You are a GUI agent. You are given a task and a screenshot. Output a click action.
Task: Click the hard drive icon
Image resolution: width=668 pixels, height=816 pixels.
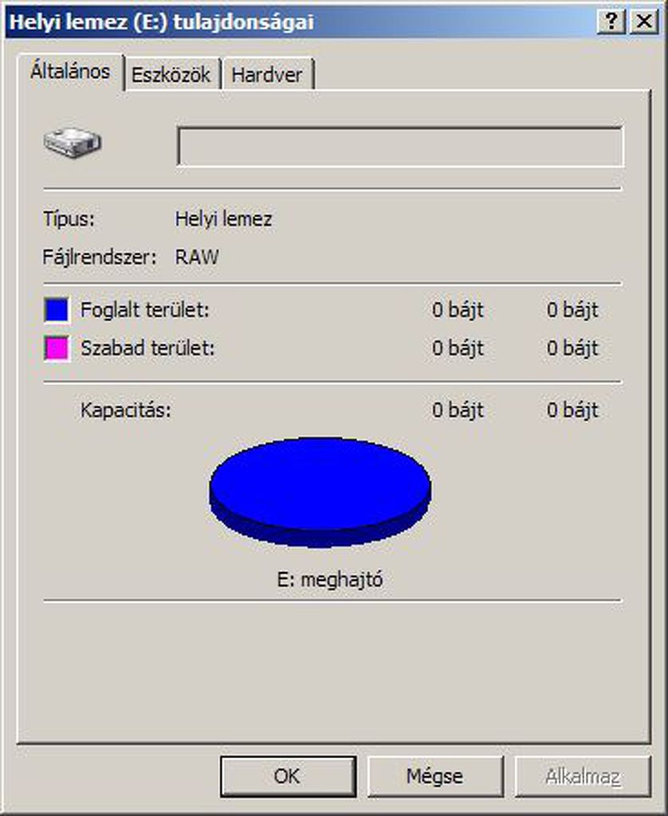(73, 142)
